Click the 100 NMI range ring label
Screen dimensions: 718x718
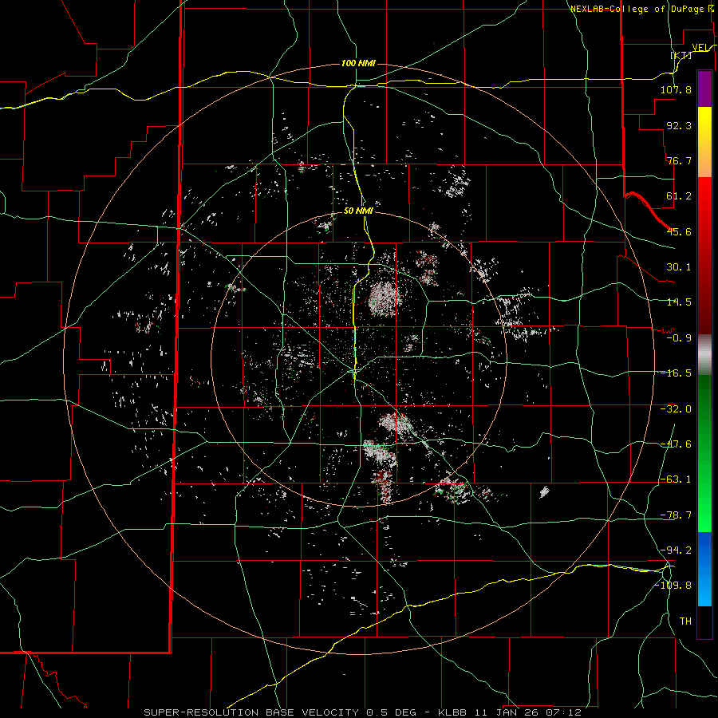pos(358,63)
